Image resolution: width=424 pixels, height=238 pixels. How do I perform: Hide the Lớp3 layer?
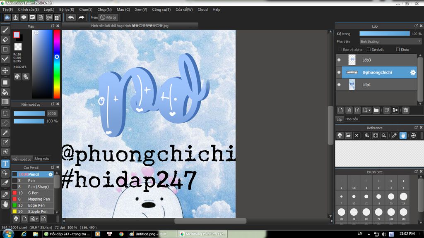339,60
